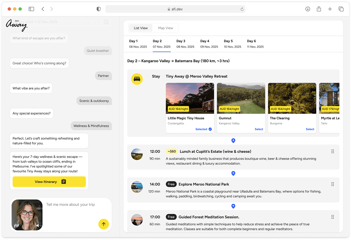Click 'What vibe are you after?' message
This screenshot has height=240, width=351.
31,88
